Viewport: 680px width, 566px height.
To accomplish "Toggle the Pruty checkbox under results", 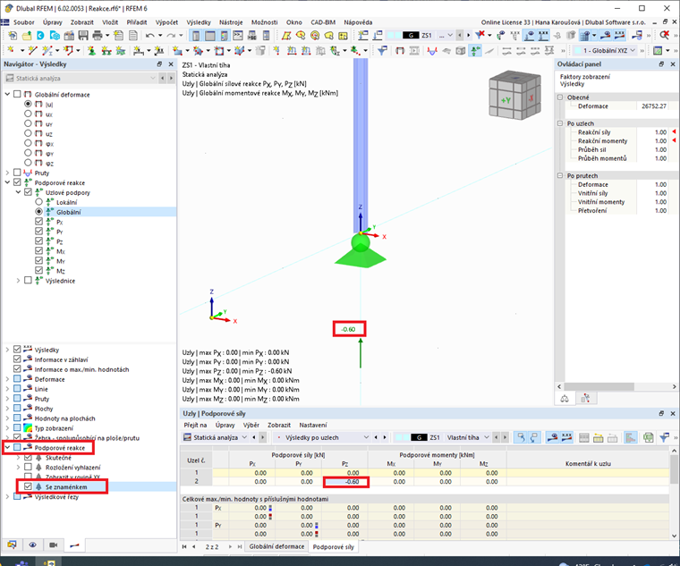I will point(17,173).
